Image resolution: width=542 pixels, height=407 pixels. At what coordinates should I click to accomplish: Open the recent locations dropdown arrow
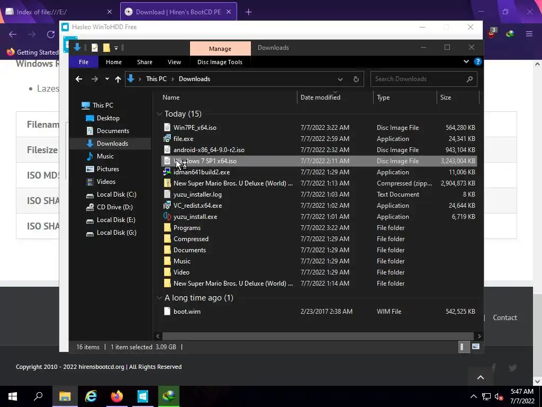coord(107,79)
